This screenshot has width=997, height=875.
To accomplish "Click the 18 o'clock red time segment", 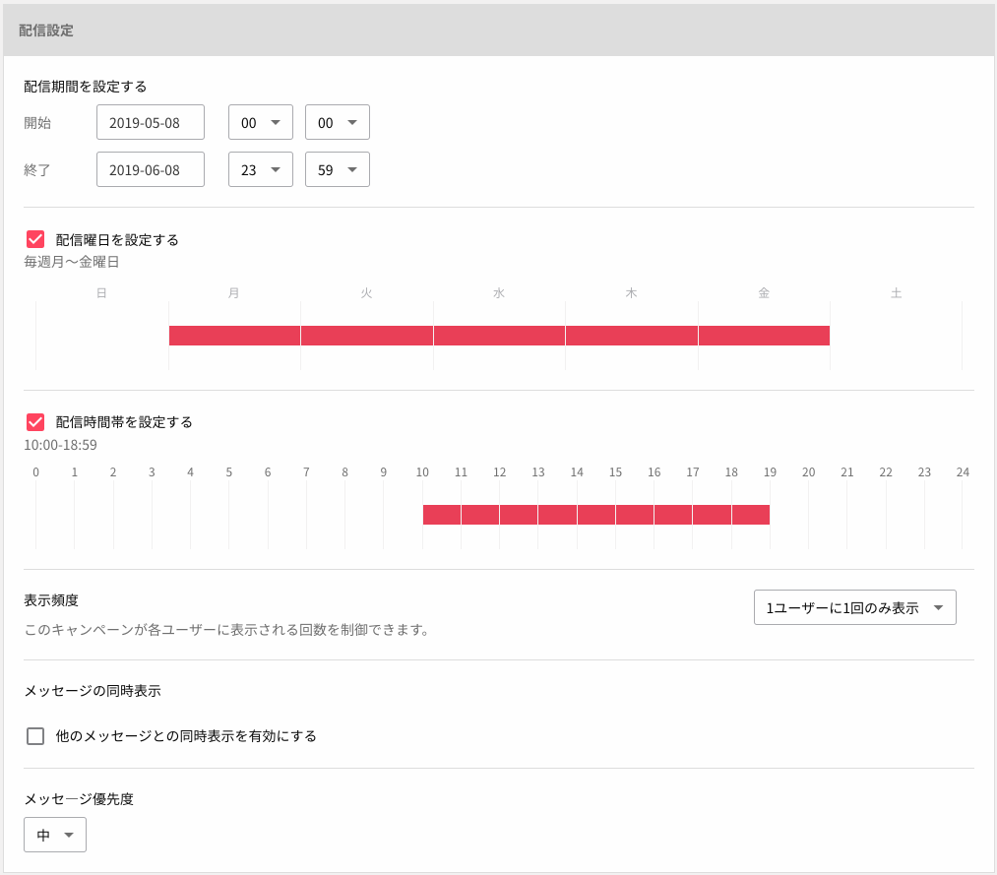I will 751,515.
